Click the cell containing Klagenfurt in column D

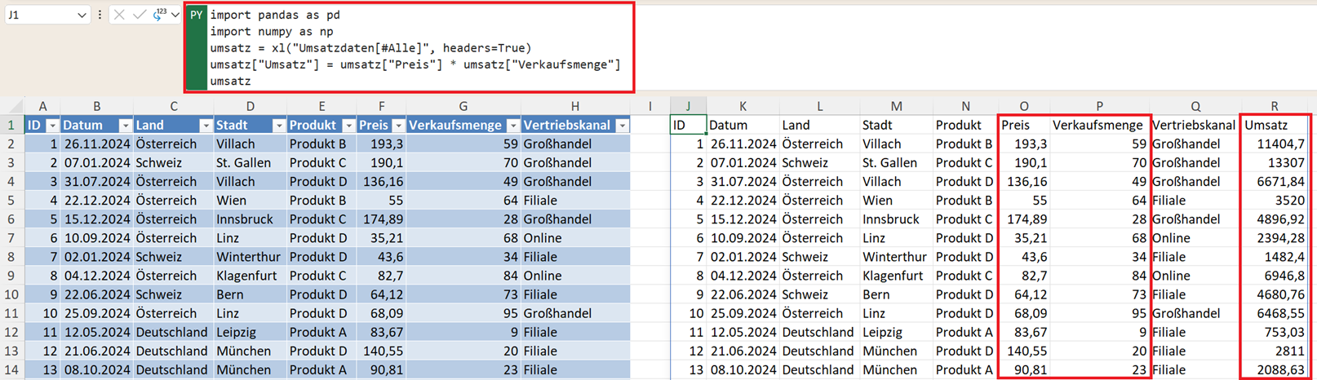tap(249, 276)
